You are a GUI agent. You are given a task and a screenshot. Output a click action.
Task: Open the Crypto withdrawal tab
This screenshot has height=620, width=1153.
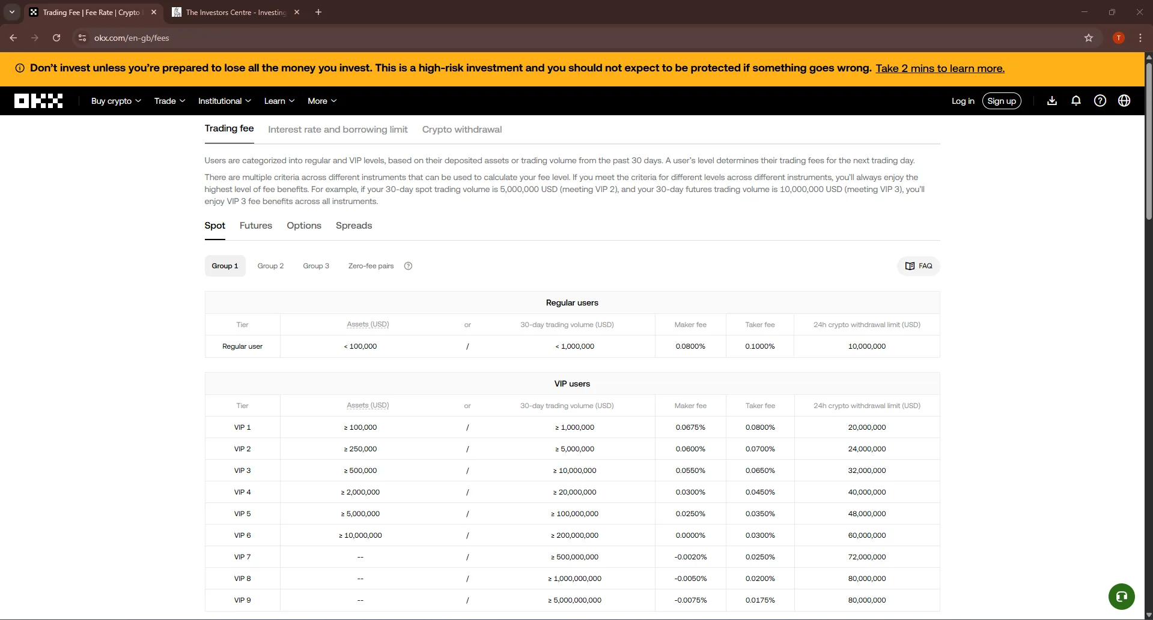461,130
